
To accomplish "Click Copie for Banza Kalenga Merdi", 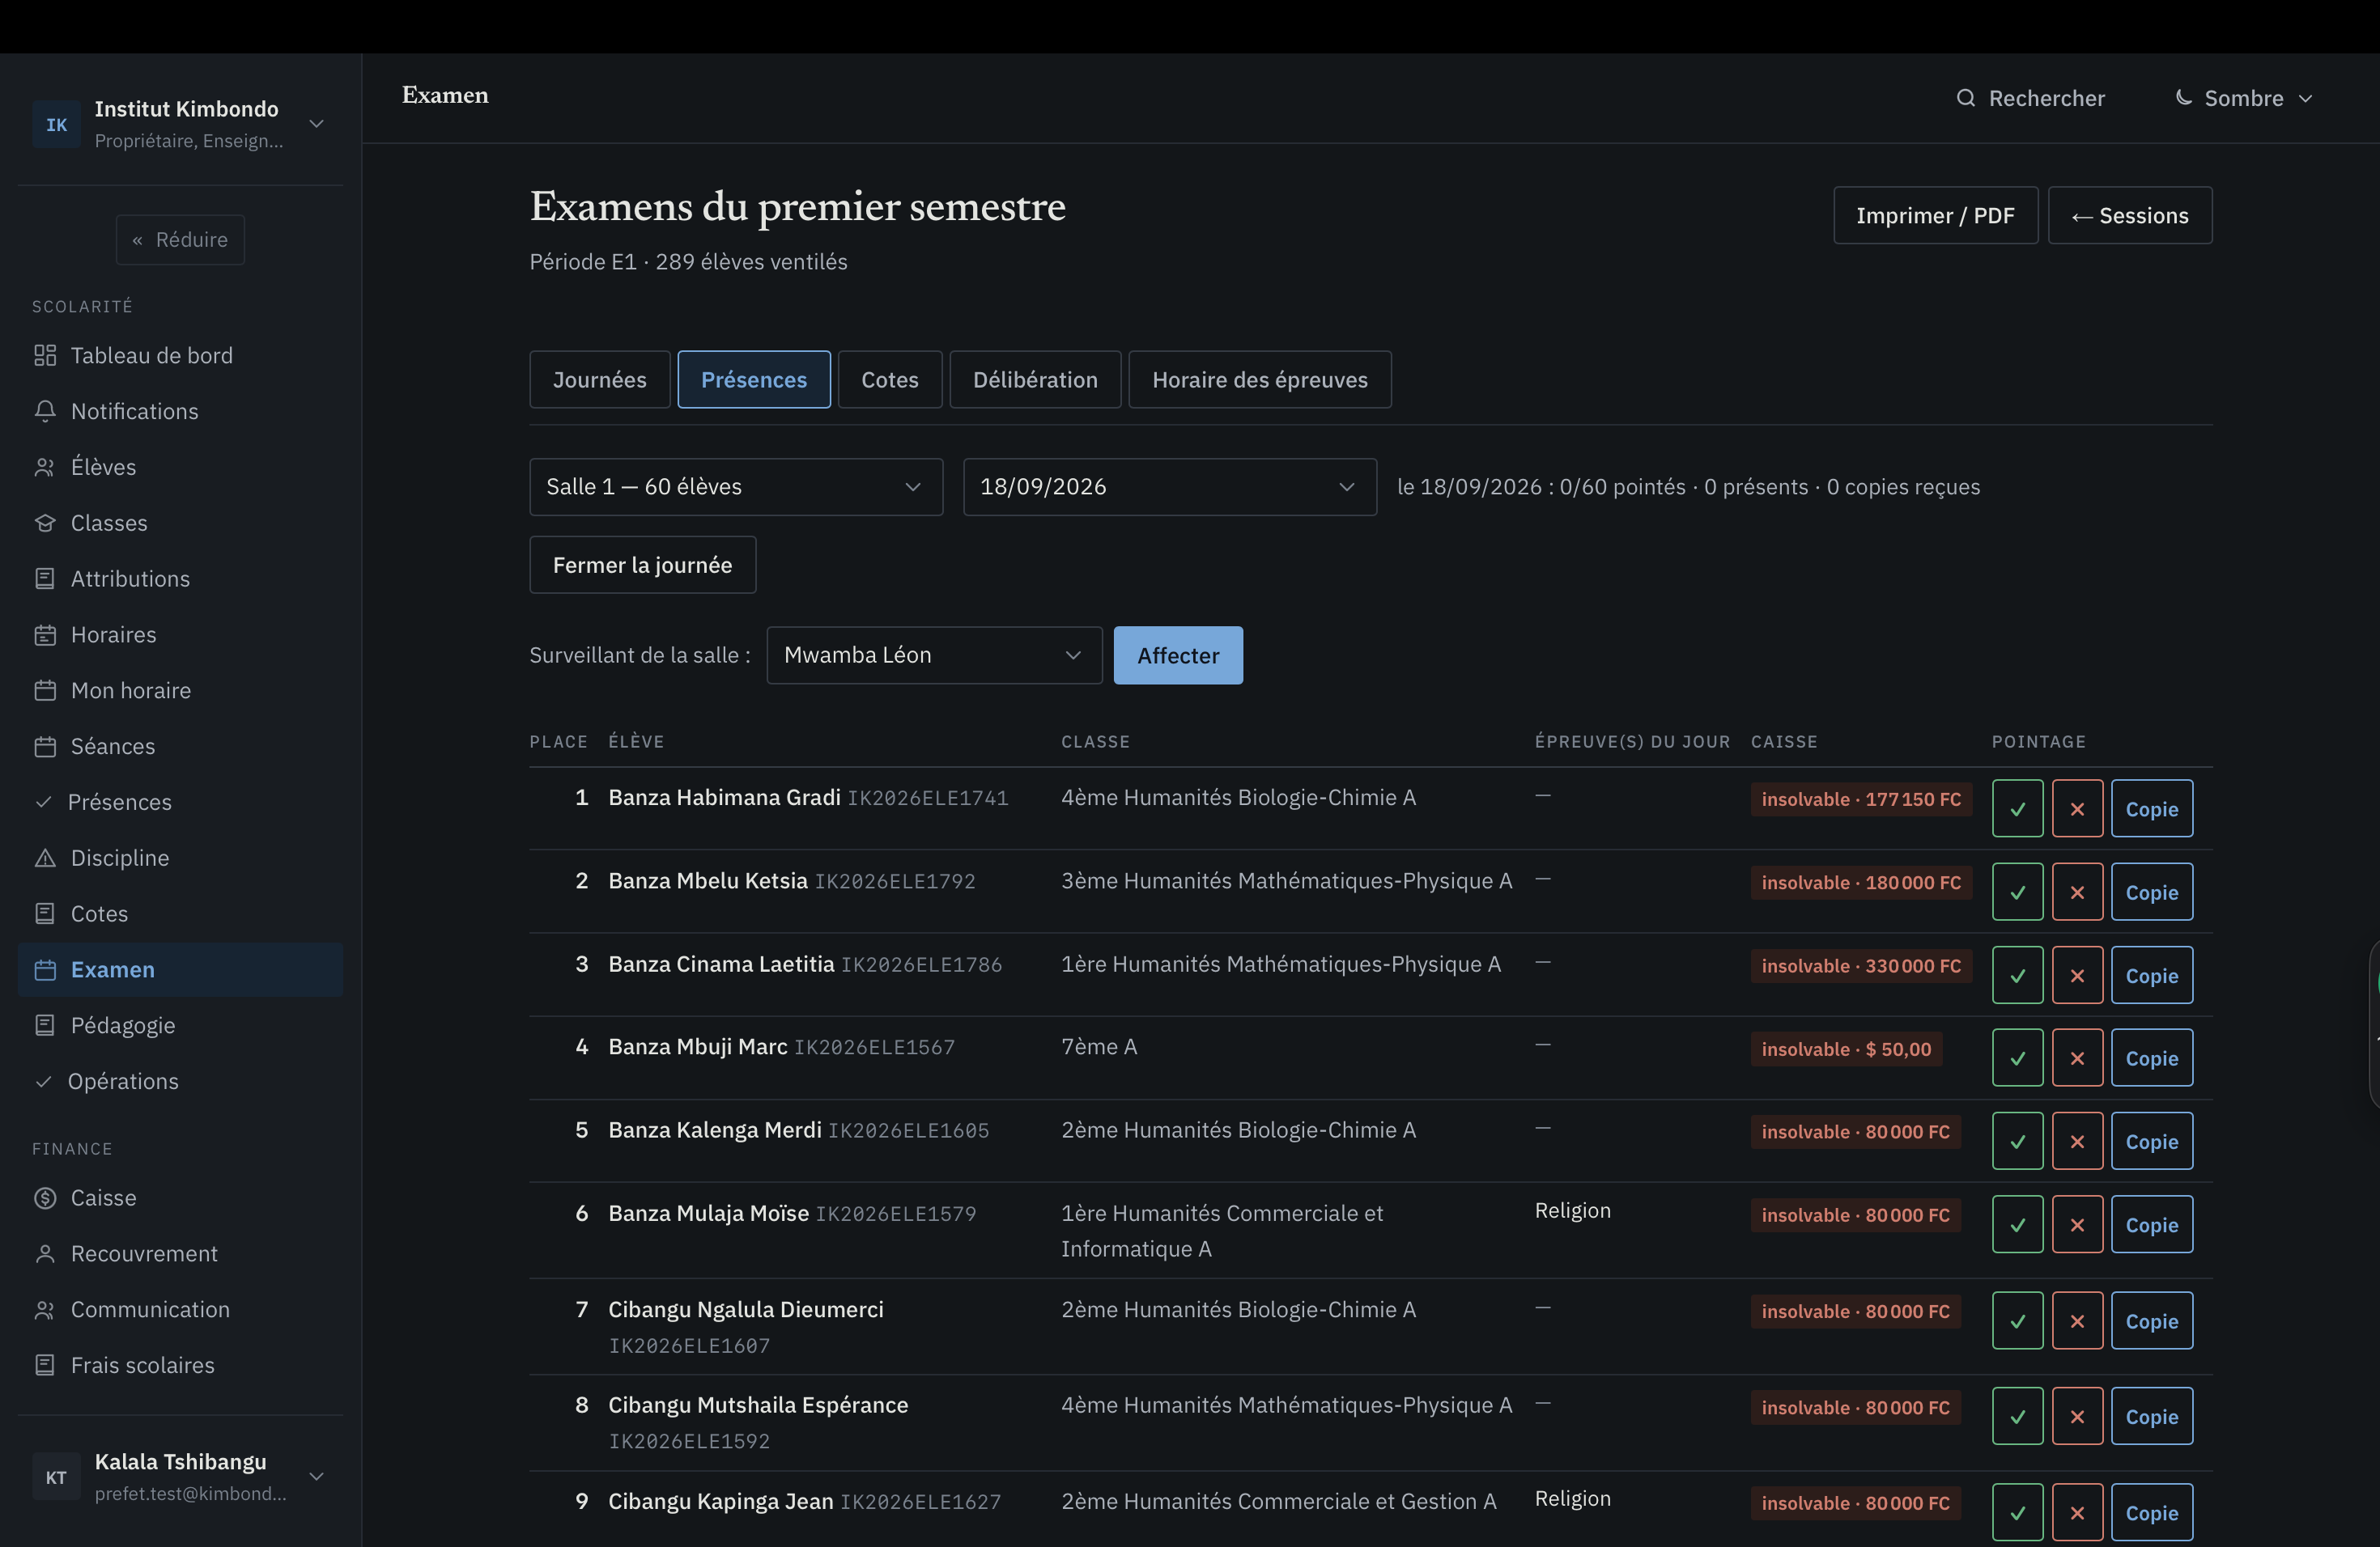I will [x=2152, y=1142].
